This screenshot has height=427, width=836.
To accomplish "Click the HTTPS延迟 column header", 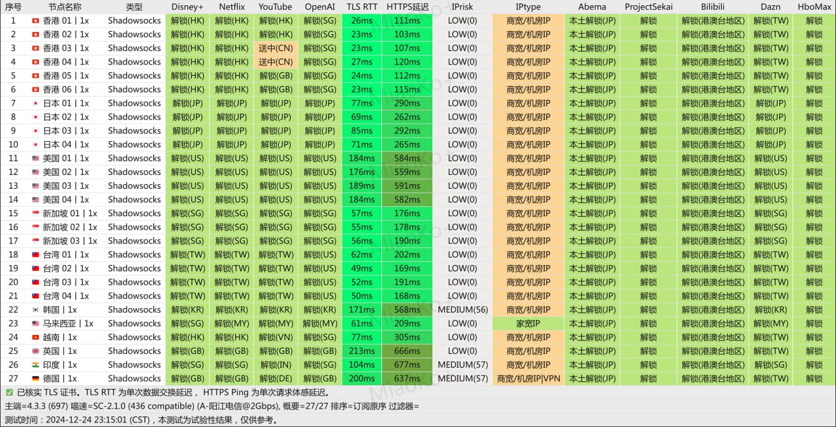I will click(408, 7).
